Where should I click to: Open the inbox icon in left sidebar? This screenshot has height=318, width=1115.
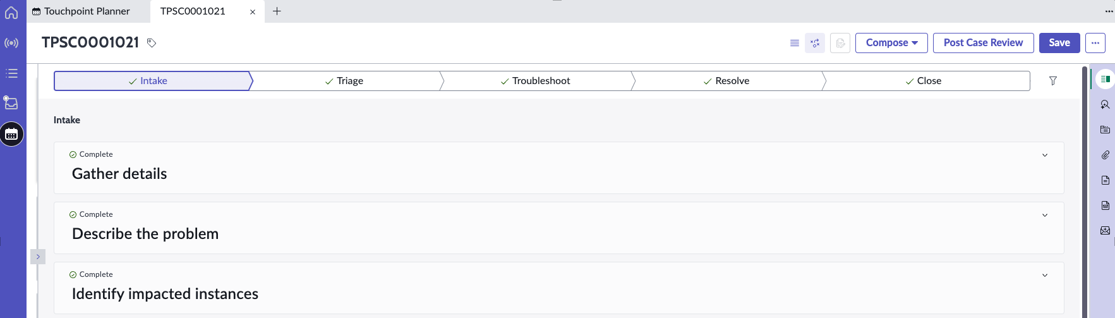coord(11,102)
